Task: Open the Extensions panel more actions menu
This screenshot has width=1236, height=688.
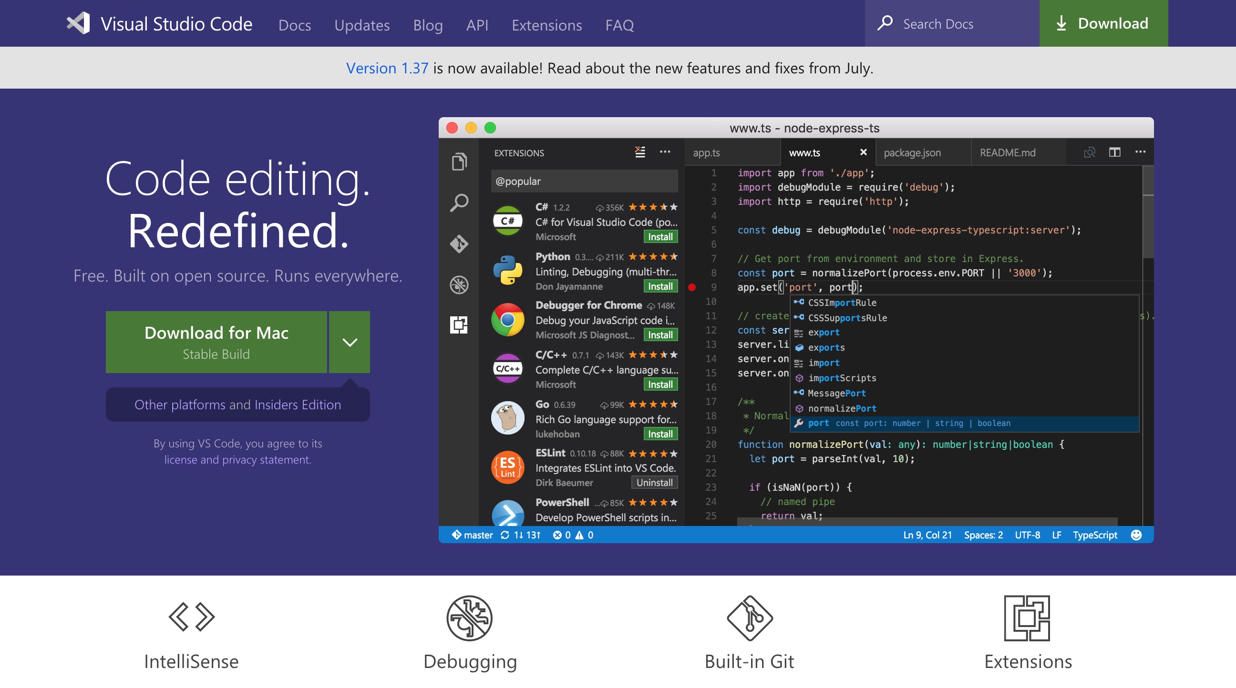Action: coord(666,152)
